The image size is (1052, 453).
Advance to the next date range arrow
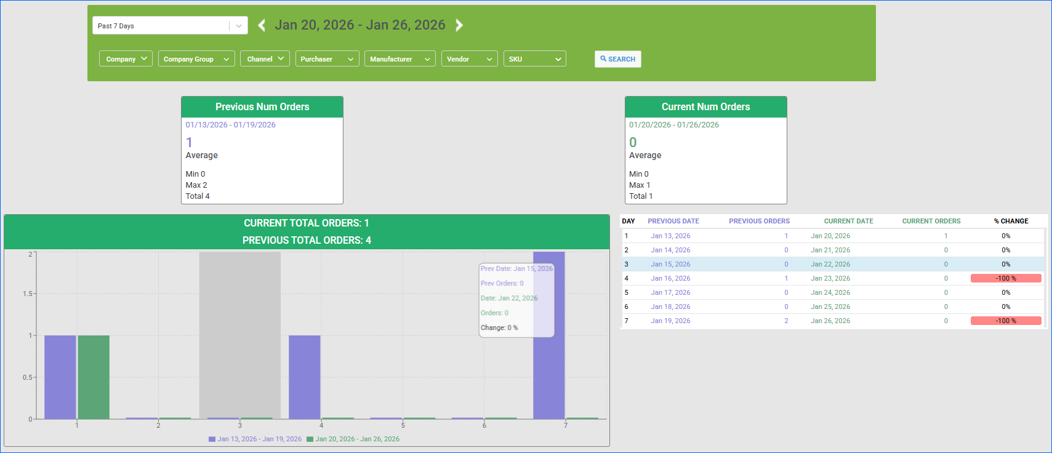tap(459, 25)
